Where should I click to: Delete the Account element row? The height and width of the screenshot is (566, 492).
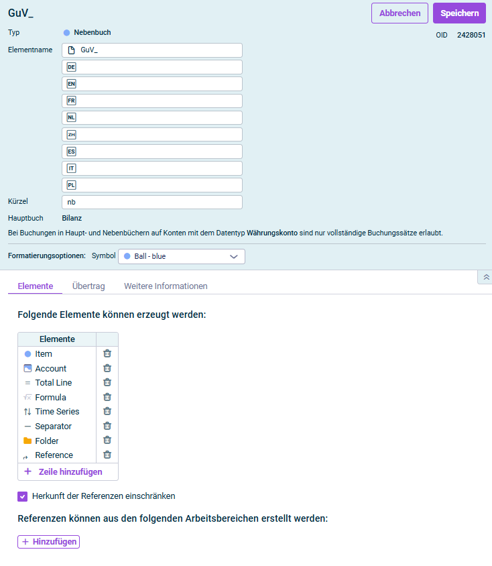(x=107, y=368)
